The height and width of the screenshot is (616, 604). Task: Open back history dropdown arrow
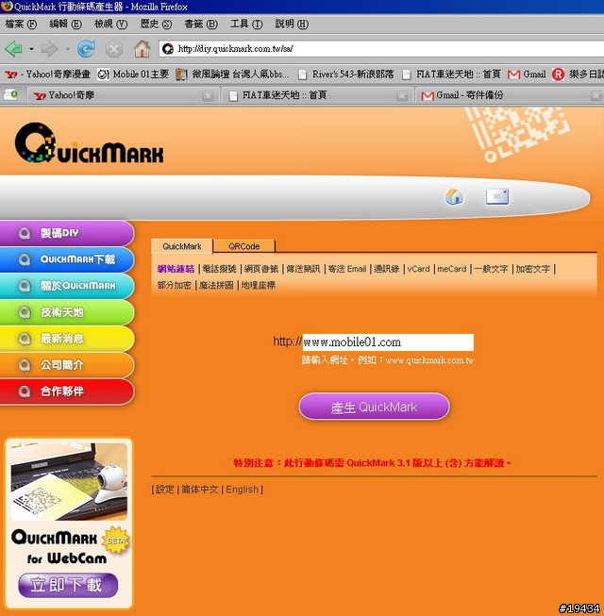pyautogui.click(x=31, y=49)
